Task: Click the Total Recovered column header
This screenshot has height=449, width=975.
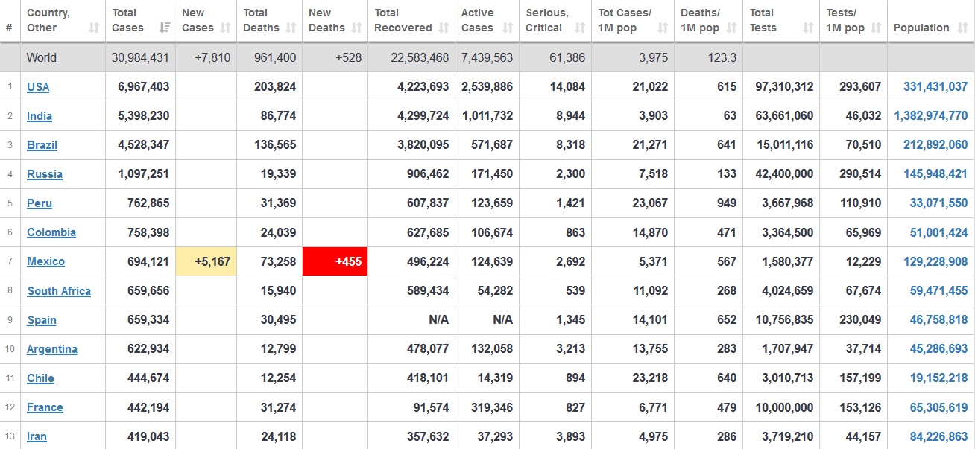Action: point(411,21)
